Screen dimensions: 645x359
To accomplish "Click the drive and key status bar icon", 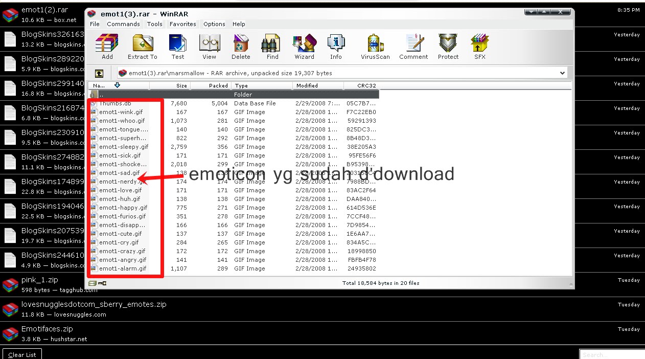I will [97, 283].
